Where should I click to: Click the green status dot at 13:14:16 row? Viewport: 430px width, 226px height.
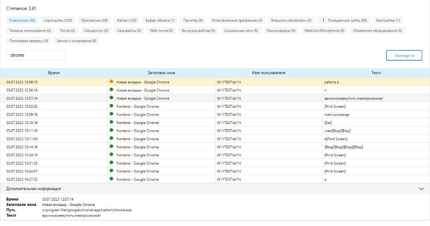pyautogui.click(x=111, y=146)
